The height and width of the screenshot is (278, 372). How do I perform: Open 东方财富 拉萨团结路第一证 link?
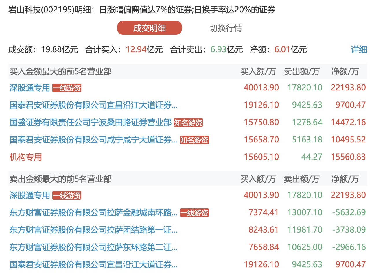93,230
